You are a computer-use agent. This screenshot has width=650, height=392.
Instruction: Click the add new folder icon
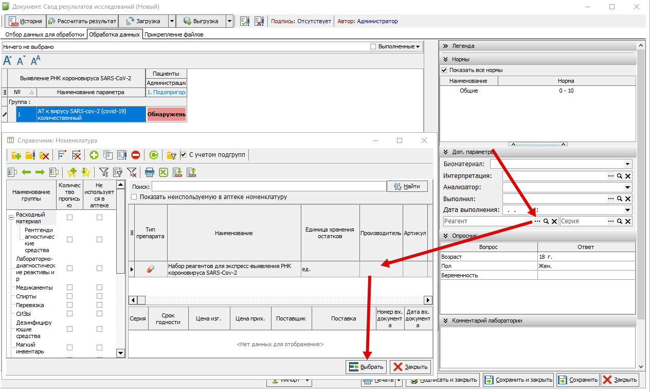(x=16, y=155)
